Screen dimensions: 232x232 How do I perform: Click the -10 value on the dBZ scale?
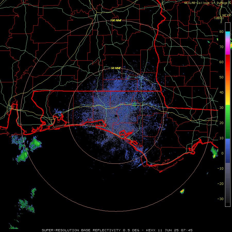pos(220,169)
